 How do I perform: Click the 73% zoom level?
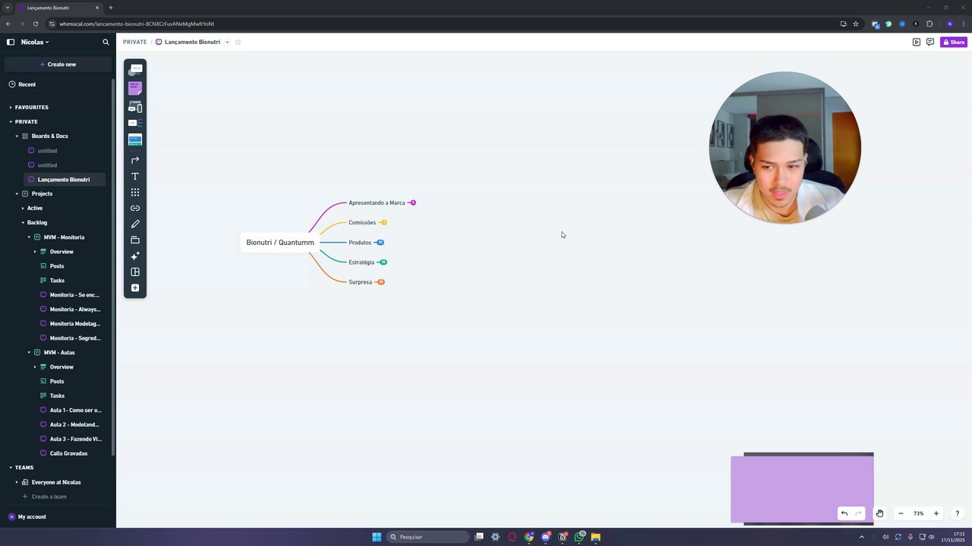pyautogui.click(x=919, y=513)
